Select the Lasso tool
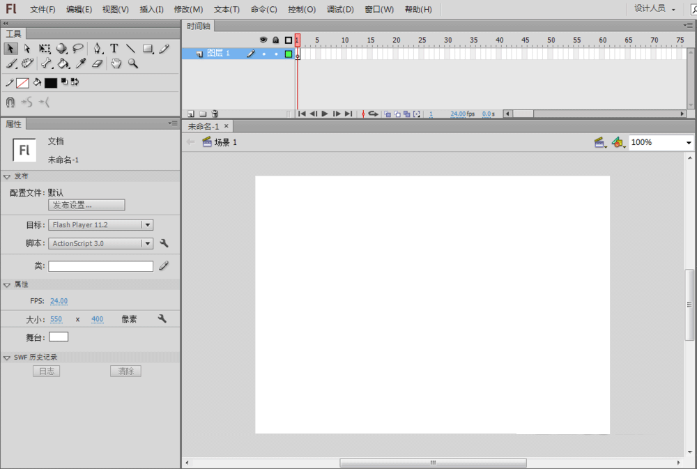Viewport: 697px width, 469px height. 78,49
